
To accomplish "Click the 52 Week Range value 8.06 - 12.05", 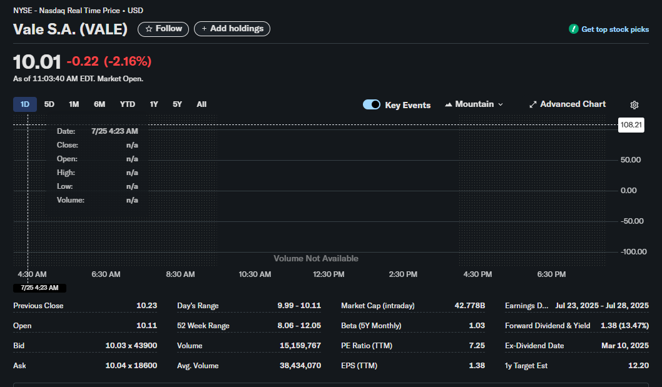I will coord(299,325).
